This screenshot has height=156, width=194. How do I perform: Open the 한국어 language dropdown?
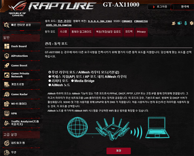(x=183, y=7)
